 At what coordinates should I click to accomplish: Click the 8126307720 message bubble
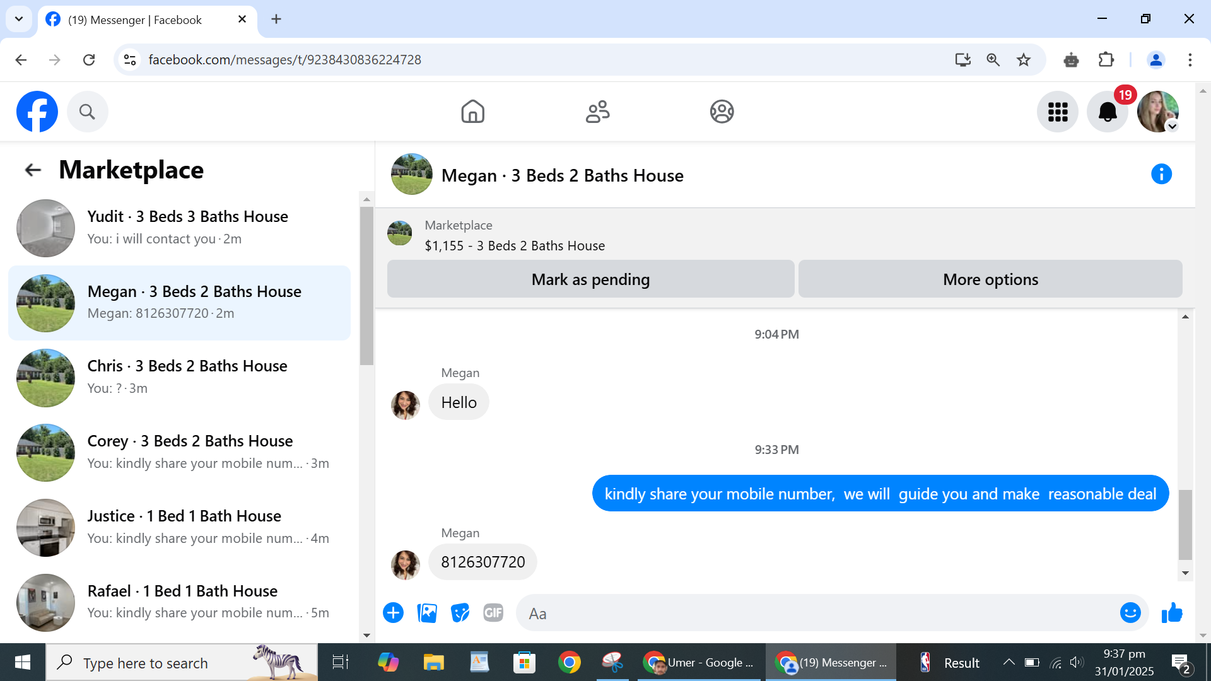tap(483, 561)
